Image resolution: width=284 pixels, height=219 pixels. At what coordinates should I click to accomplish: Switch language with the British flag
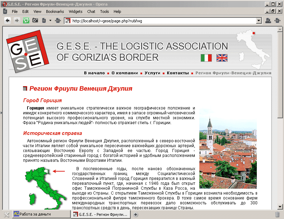[222, 58]
